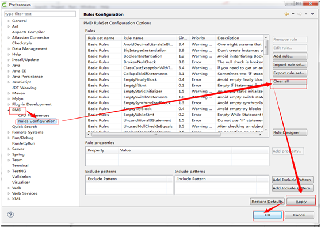Click the type filter text field
This screenshot has width=321, height=228.
[x=40, y=14]
